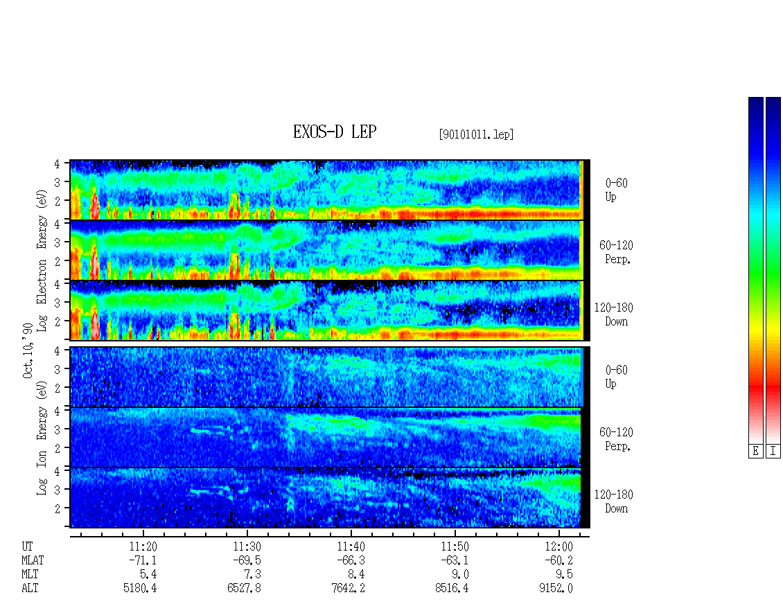Select the file name "[90101011.lep]"

coord(477,134)
